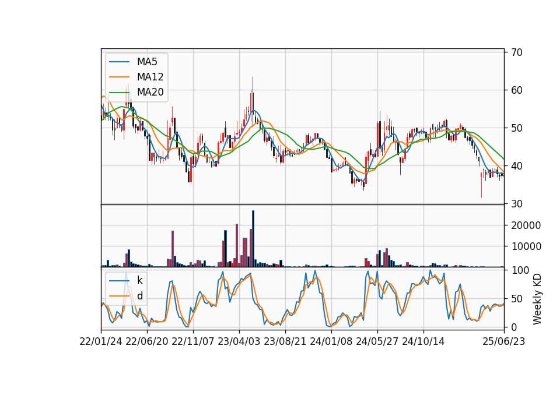560x402 pixels.
Task: Click the volume axis value 20000
Action: pos(526,225)
